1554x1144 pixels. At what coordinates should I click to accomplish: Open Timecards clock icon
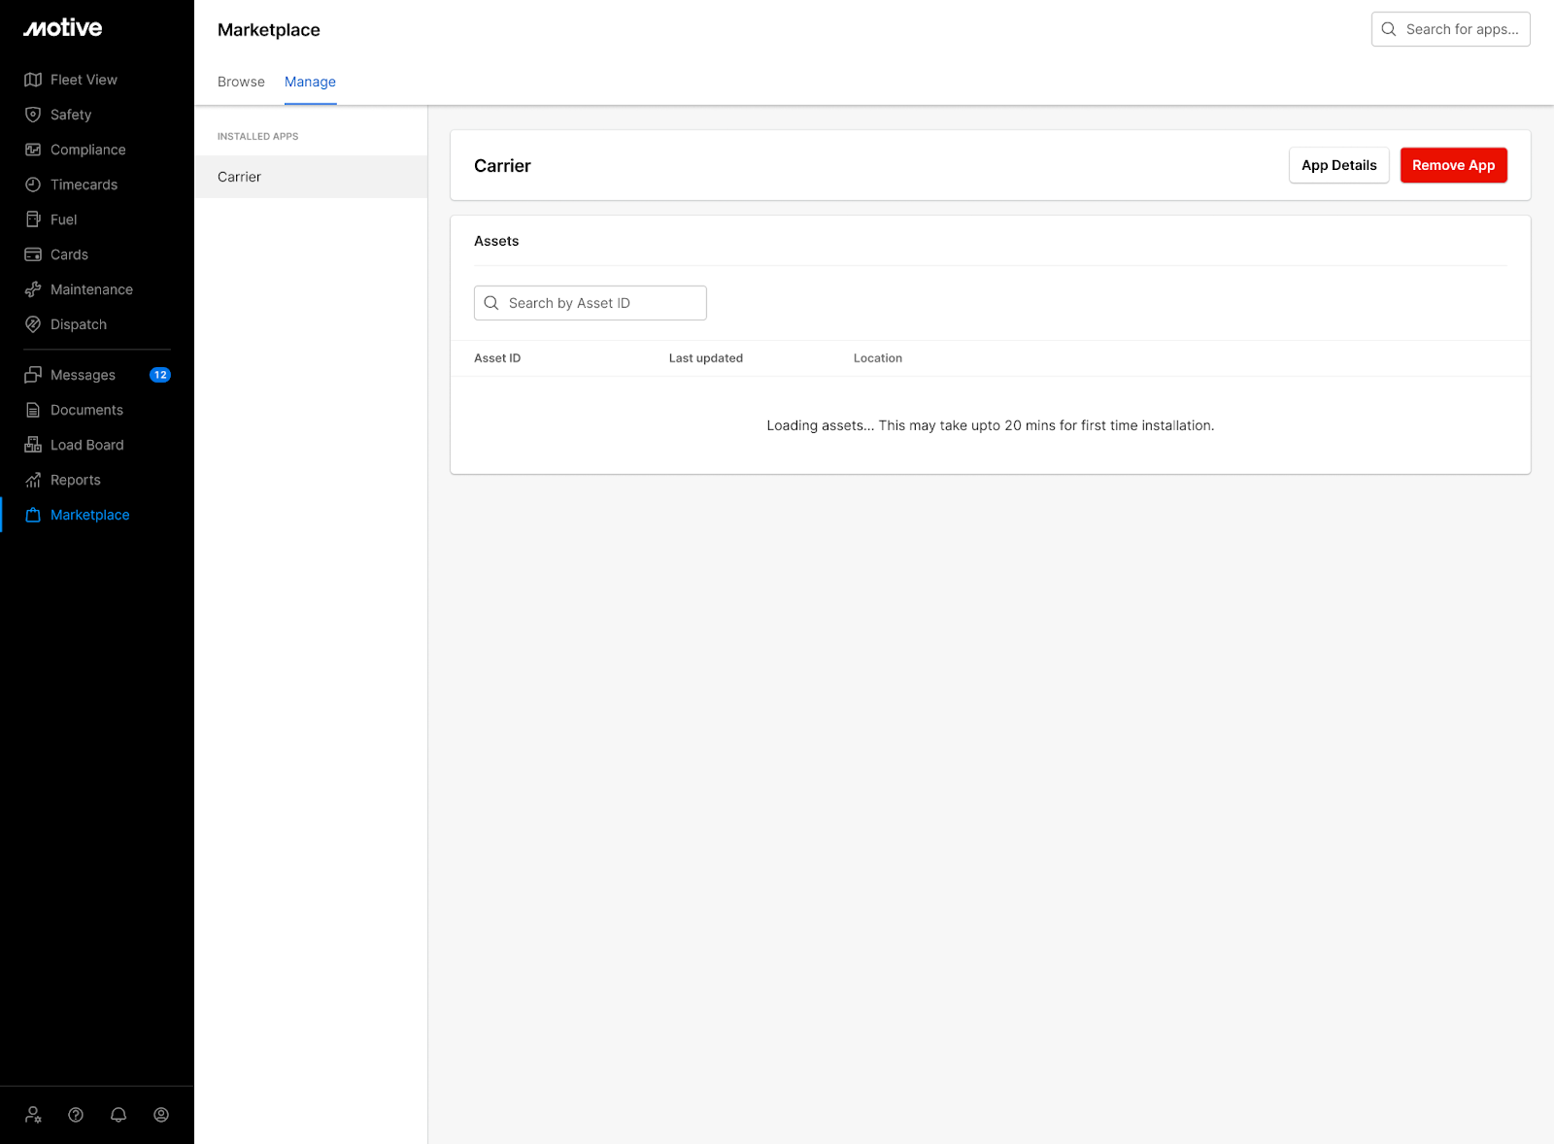point(33,185)
